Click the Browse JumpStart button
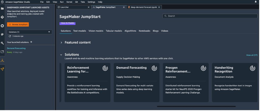This screenshot has width=260, height=111. [x=18, y=24]
